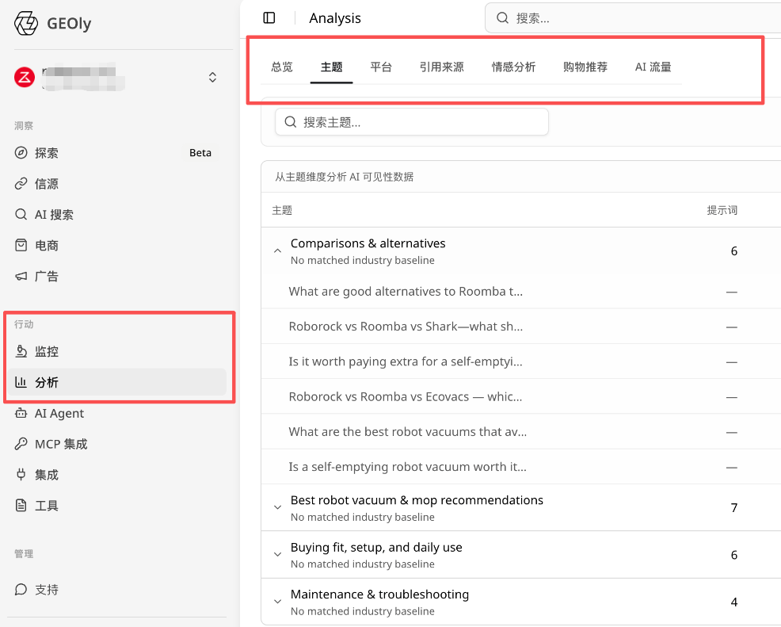
Task: Click the plug icon beside 集成
Action: point(21,475)
